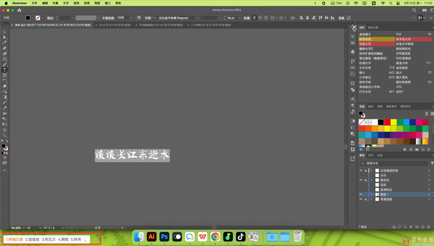Click vertical align bottom icon

click(x=332, y=18)
